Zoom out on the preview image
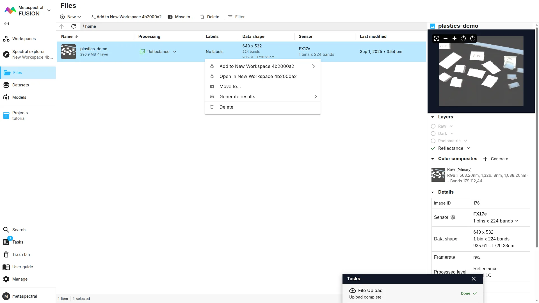Screen dimensions: 539x303 tap(446, 38)
